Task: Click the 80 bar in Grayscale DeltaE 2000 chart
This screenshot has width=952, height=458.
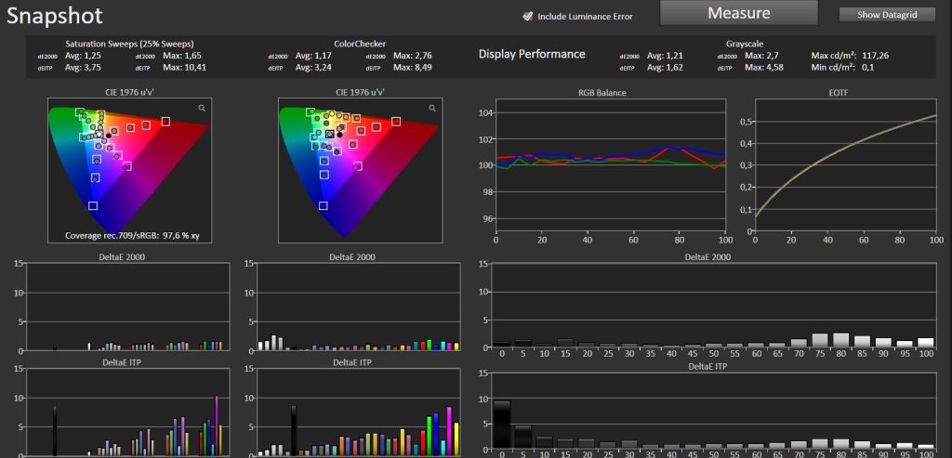Action: coord(840,340)
